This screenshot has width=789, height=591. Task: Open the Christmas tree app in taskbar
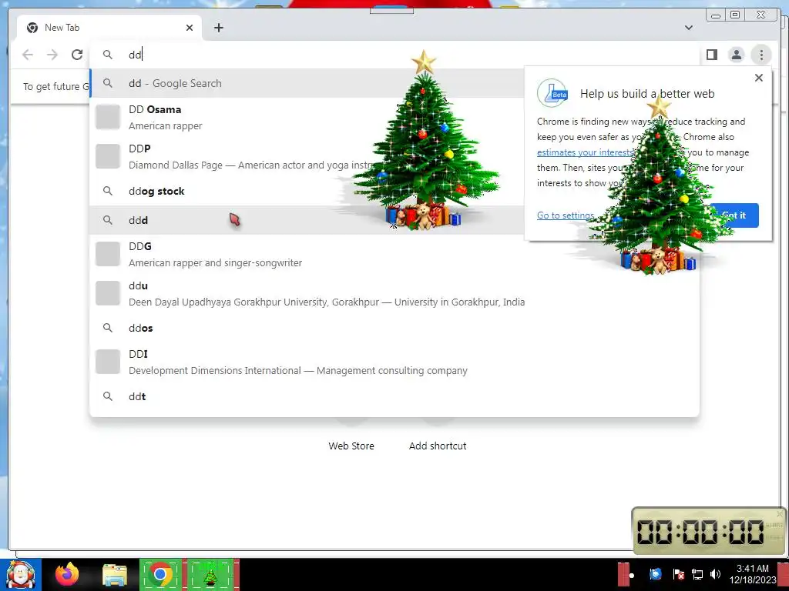coord(210,574)
